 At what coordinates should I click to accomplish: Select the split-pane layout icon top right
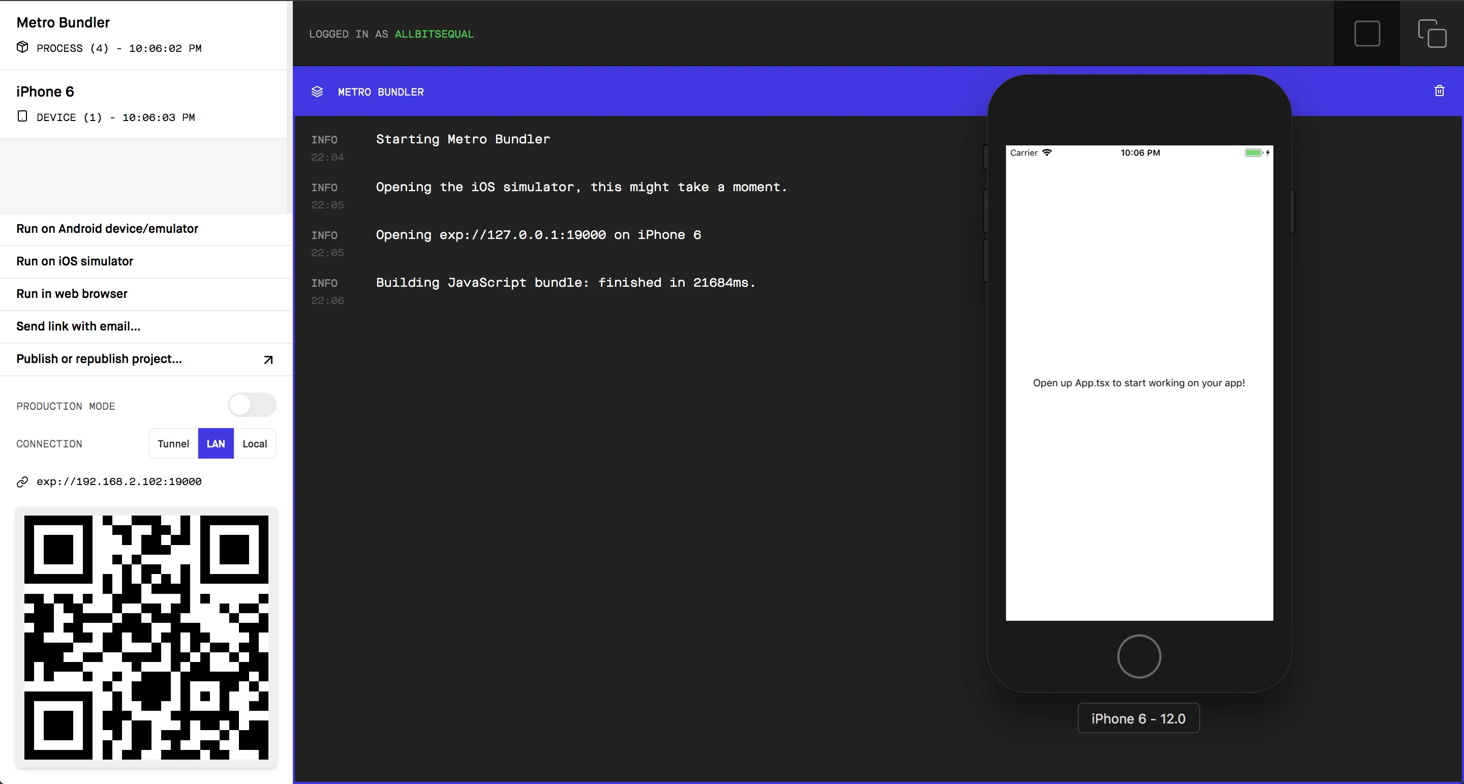click(1432, 33)
